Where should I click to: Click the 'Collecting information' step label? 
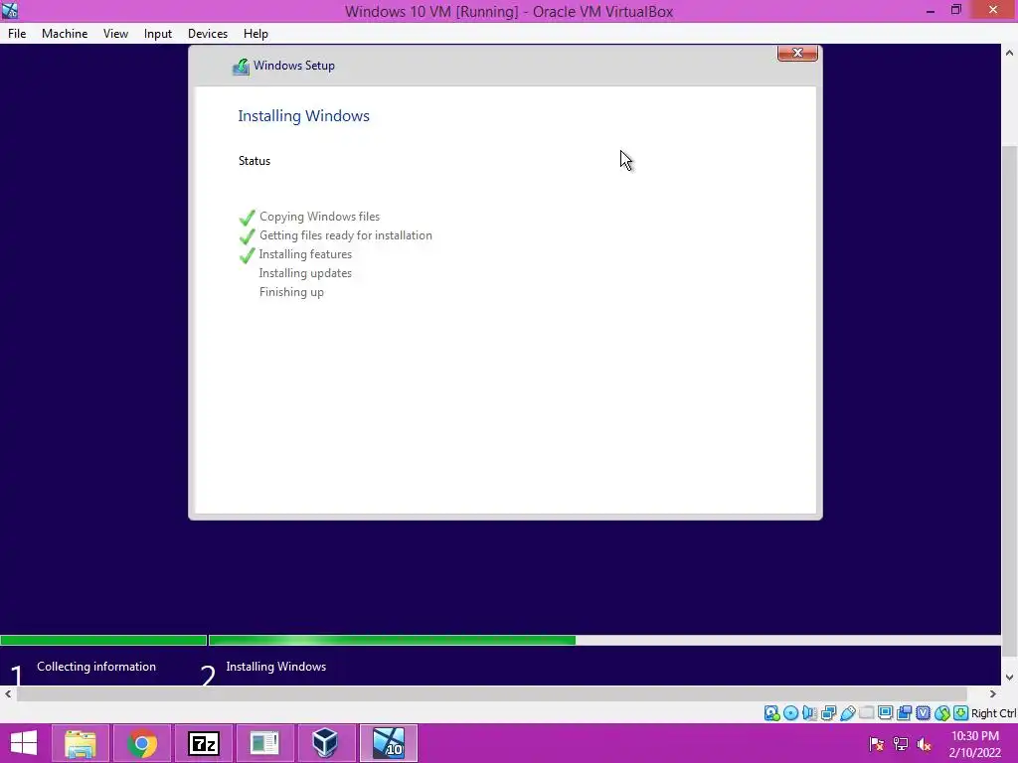pos(96,667)
